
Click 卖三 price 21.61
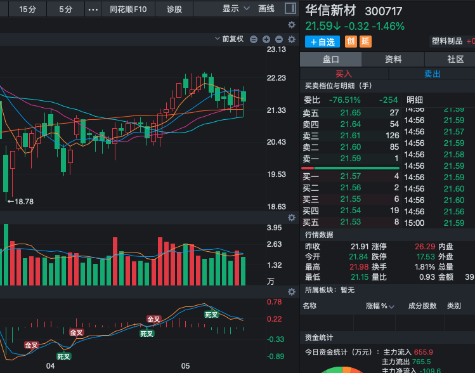tap(351, 136)
